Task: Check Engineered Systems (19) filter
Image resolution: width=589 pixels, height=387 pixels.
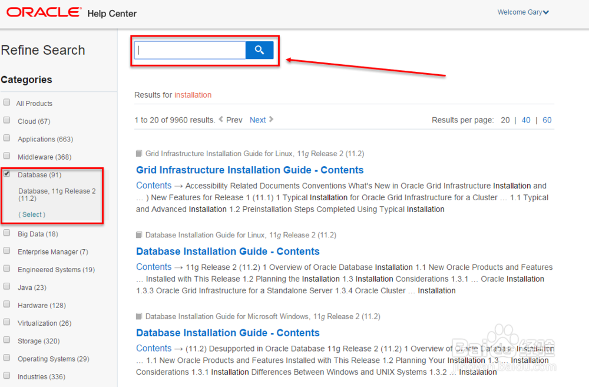Action: pos(6,268)
